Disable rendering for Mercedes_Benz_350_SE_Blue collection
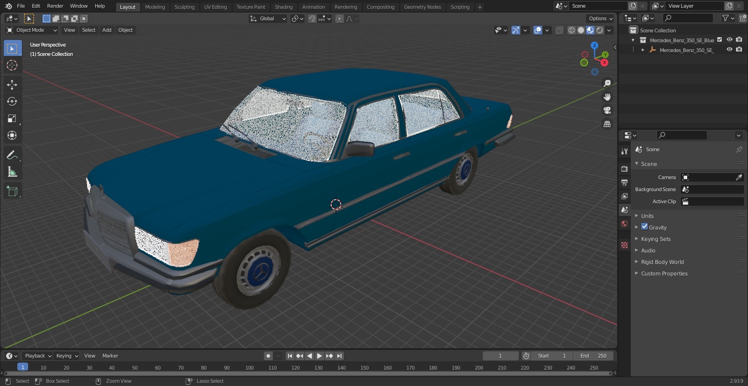This screenshot has width=748, height=386. coord(739,40)
